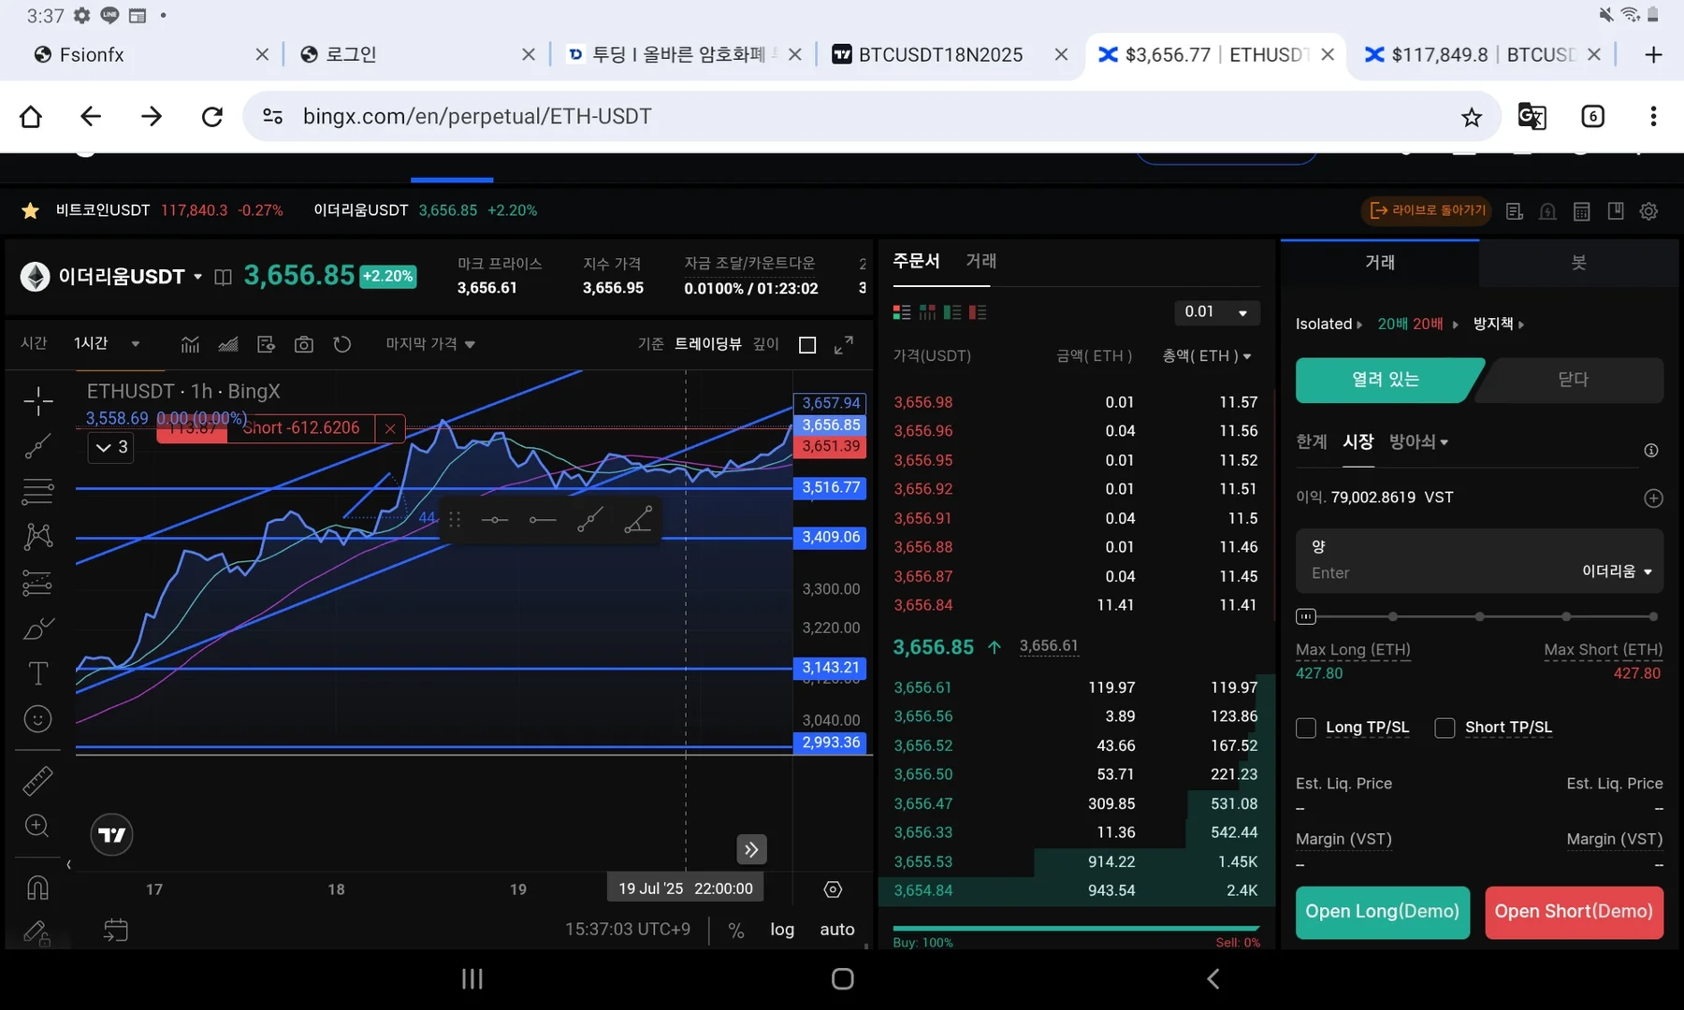Switch to the 봇 bot tab
1684x1010 pixels.
[x=1578, y=263]
